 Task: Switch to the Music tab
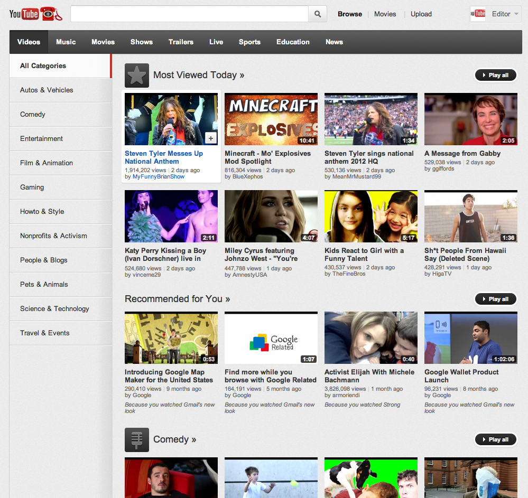point(66,42)
